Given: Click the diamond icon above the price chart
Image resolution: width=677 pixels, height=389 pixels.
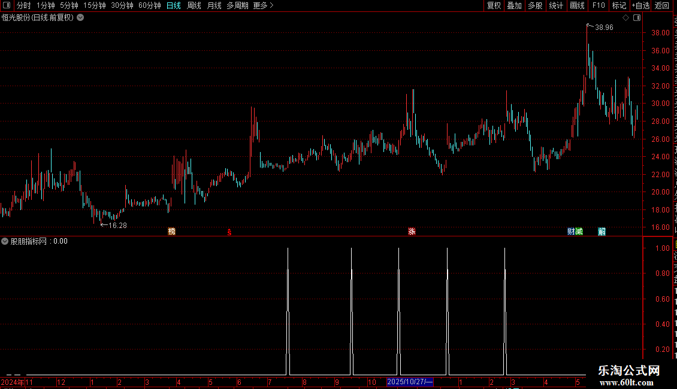Looking at the screenshot, I should [x=625, y=18].
